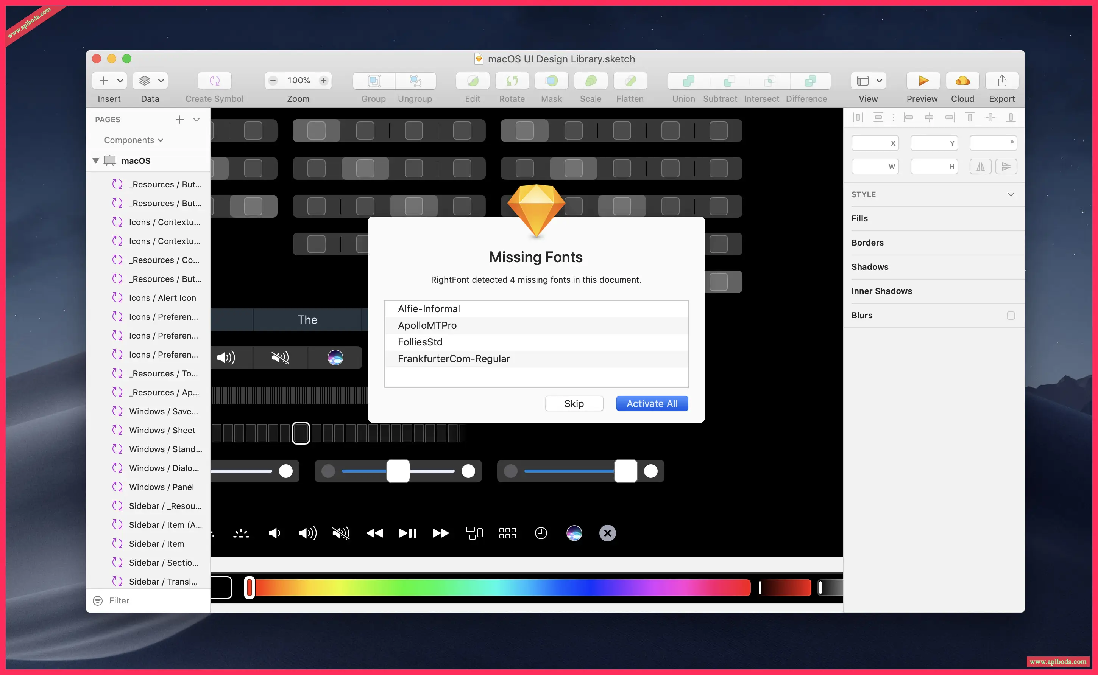Click the Rotate toolbar icon
The image size is (1098, 675).
pyautogui.click(x=512, y=81)
